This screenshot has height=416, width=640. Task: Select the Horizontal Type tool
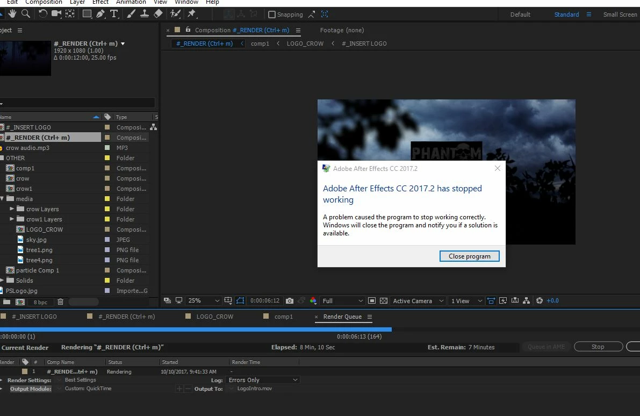(114, 14)
